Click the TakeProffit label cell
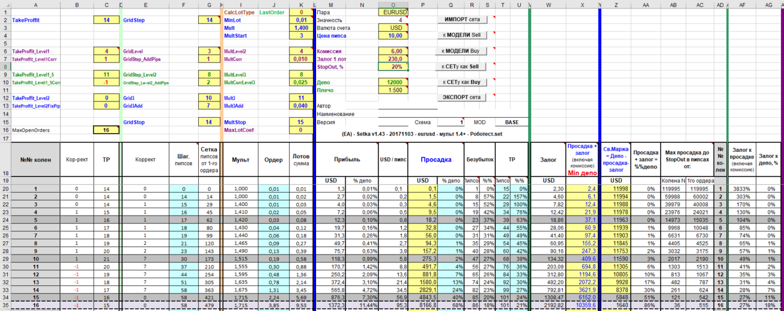This screenshot has width=784, height=311. 36,20
